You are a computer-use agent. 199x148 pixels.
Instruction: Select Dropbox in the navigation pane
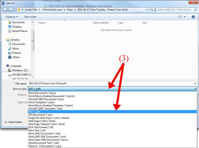(x=15, y=27)
